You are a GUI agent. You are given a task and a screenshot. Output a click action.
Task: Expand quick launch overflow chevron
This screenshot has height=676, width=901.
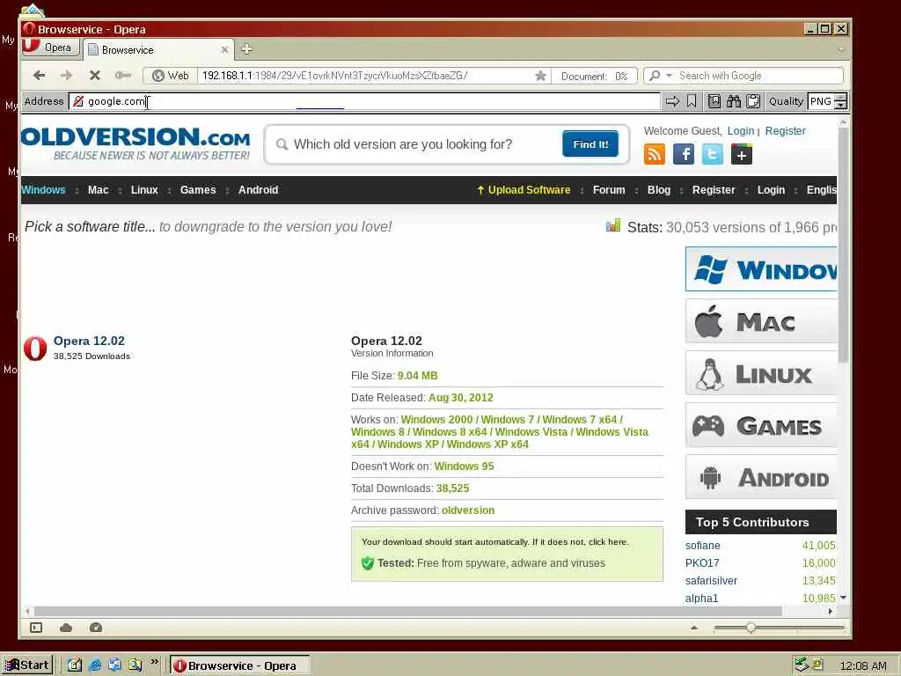tap(154, 662)
